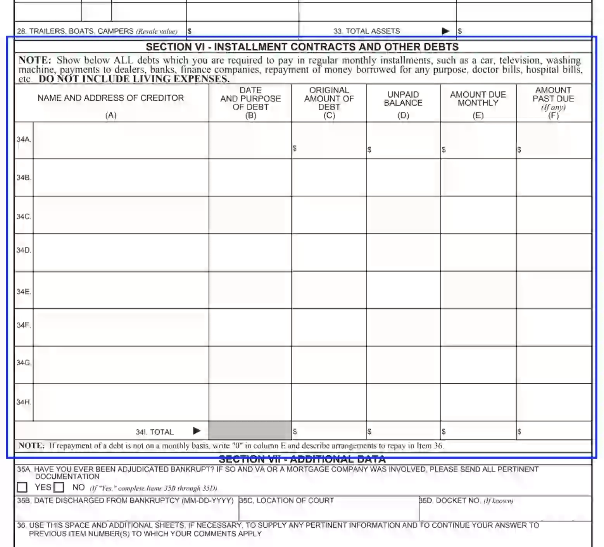Click the Unpaid Balance column header
The width and height of the screenshot is (604, 547).
403,99
